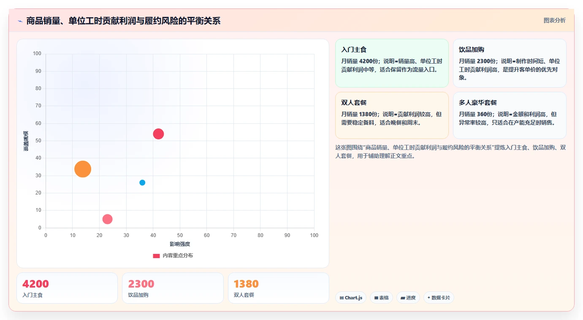
Task: Click the 图表分析 label in header
Action: click(x=554, y=20)
